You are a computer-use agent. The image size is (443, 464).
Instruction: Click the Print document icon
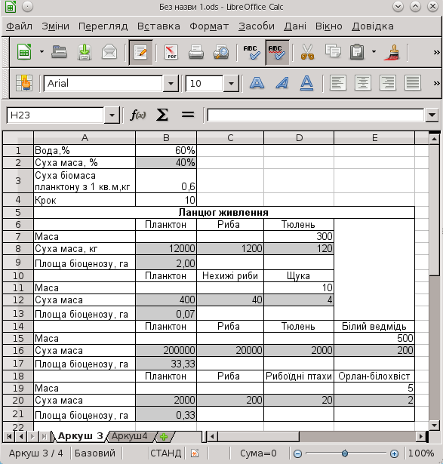[x=196, y=52]
